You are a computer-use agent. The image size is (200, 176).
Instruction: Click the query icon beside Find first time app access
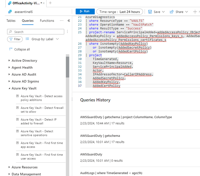(x=18, y=143)
